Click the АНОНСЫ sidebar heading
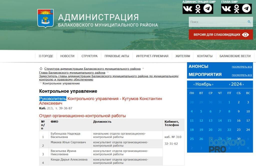The width and height of the screenshot is (256, 166). [x=198, y=66]
